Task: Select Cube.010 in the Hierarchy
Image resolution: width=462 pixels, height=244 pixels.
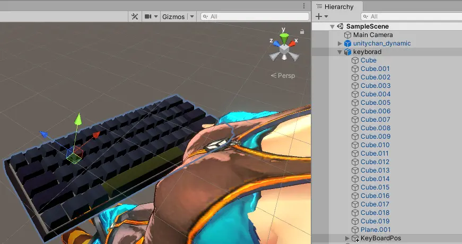Action: point(375,145)
